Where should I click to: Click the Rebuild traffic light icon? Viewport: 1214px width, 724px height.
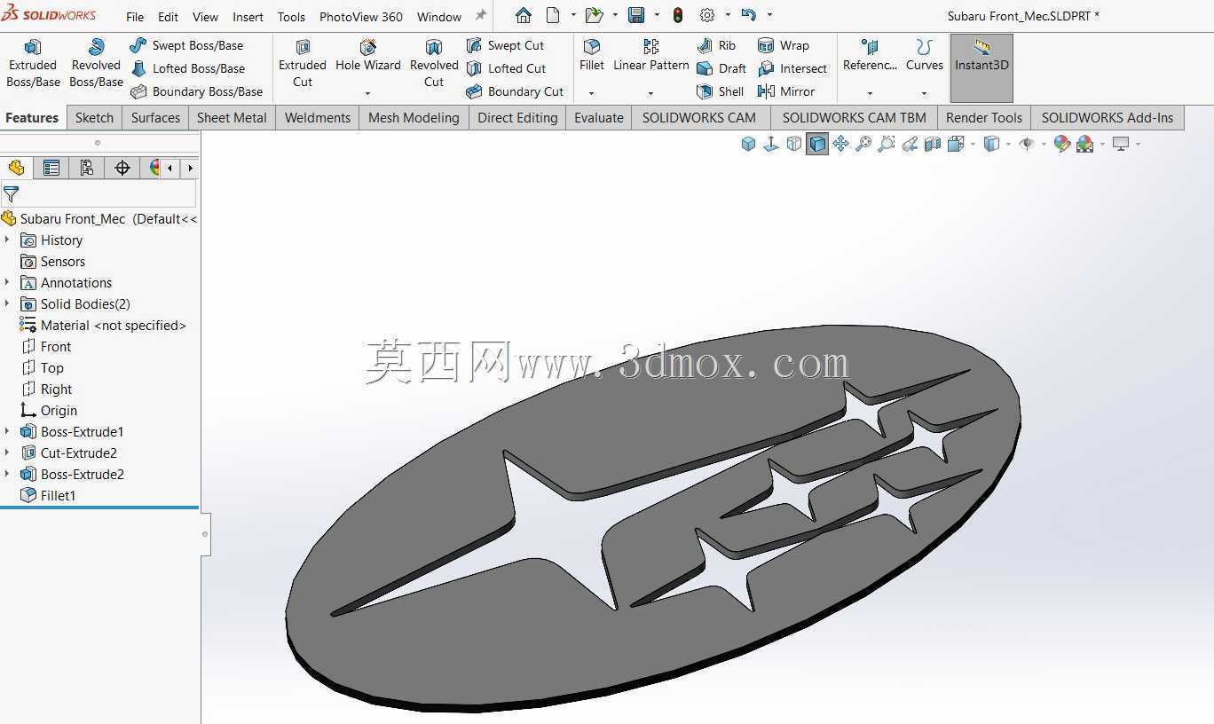click(678, 16)
